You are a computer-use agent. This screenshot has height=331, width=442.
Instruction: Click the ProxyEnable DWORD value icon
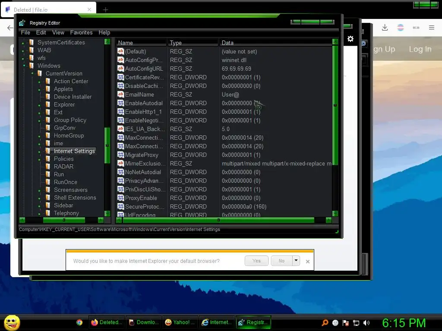tap(121, 198)
